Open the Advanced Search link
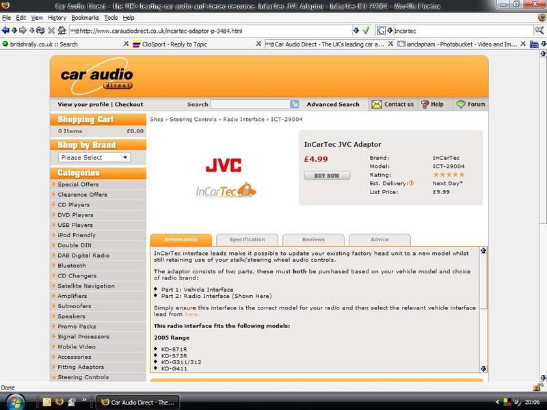 [332, 105]
